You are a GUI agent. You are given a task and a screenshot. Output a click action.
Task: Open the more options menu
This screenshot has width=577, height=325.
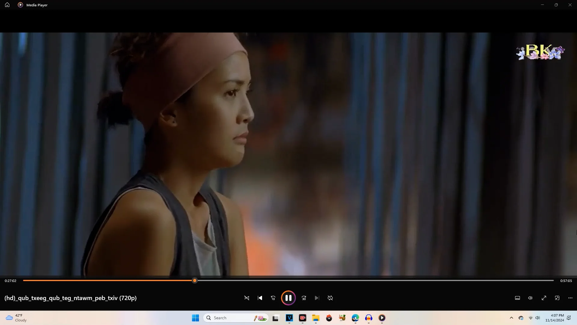(570, 298)
